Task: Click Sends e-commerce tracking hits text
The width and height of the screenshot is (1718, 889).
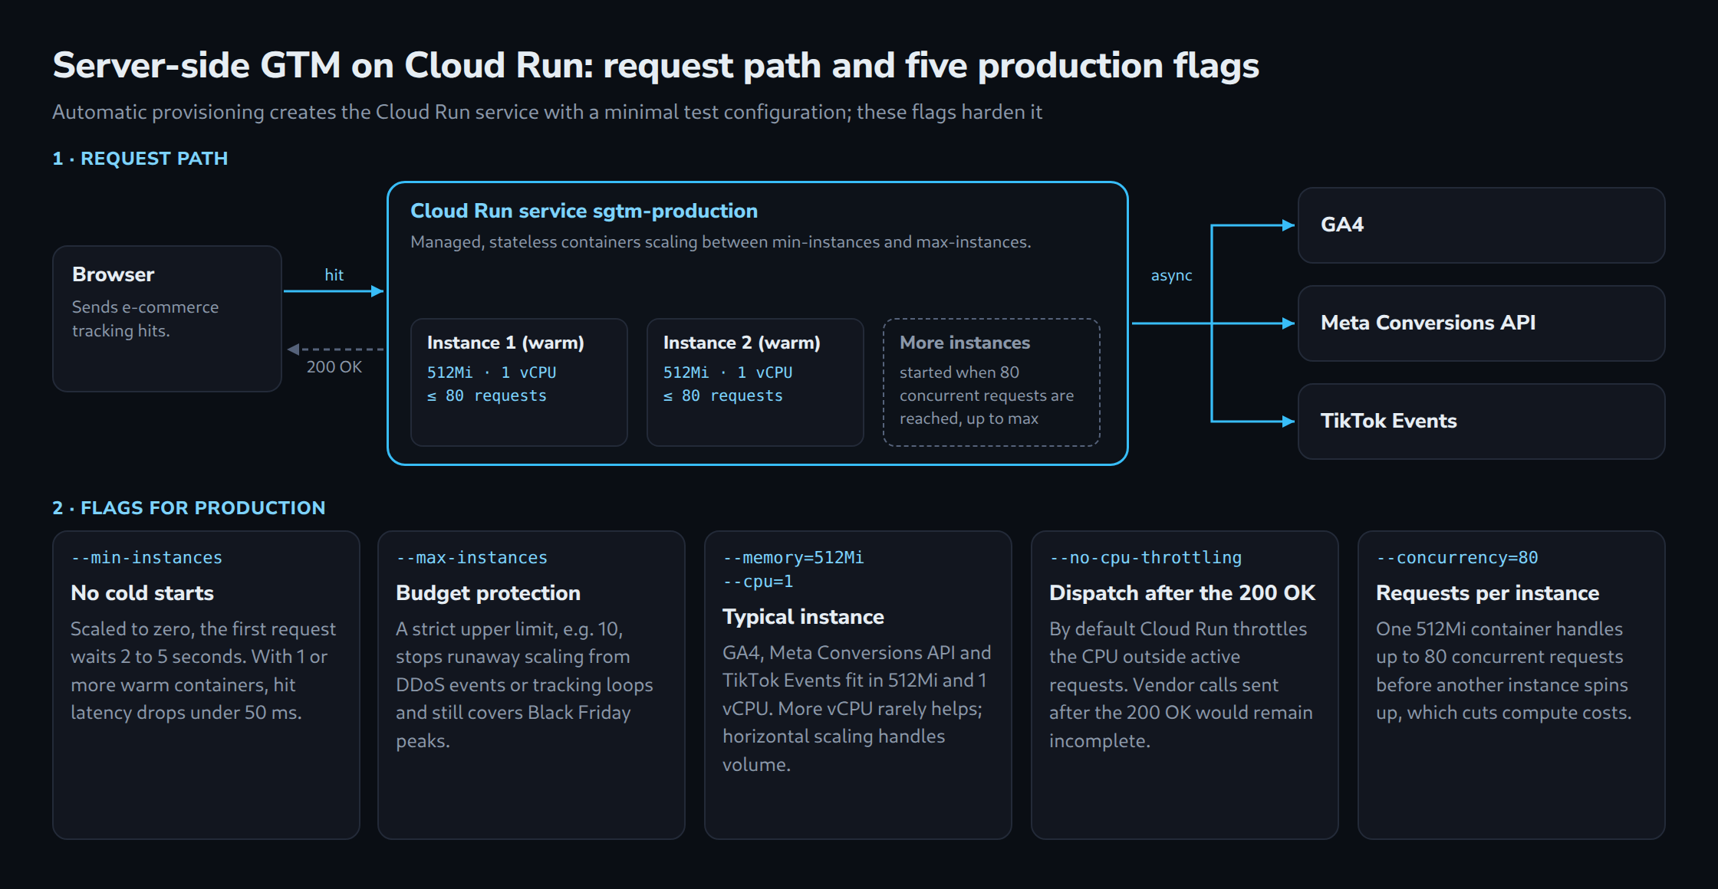Action: (146, 319)
